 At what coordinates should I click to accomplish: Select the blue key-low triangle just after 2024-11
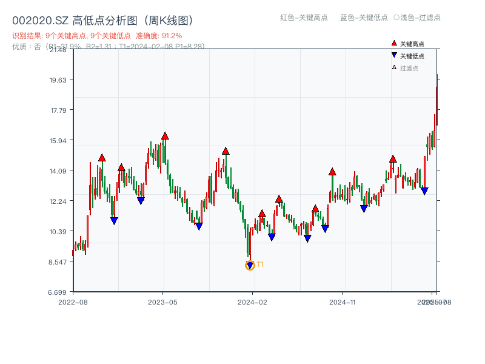pos(364,209)
